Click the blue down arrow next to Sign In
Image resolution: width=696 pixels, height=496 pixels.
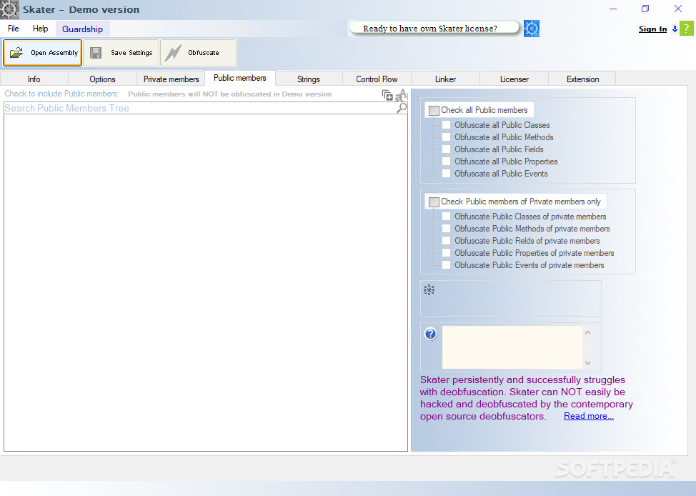[675, 29]
